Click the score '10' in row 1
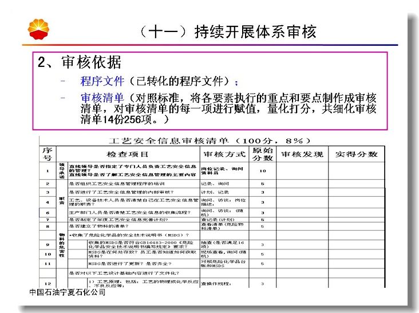 pos(262,171)
